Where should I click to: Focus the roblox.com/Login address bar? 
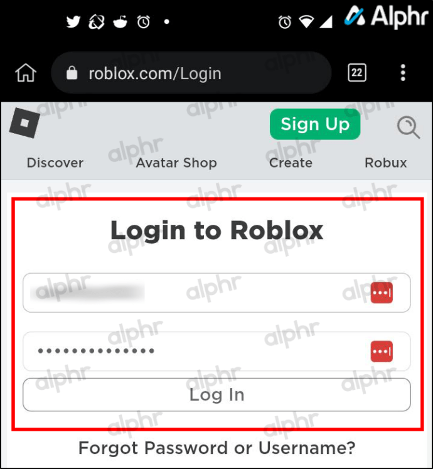click(191, 73)
